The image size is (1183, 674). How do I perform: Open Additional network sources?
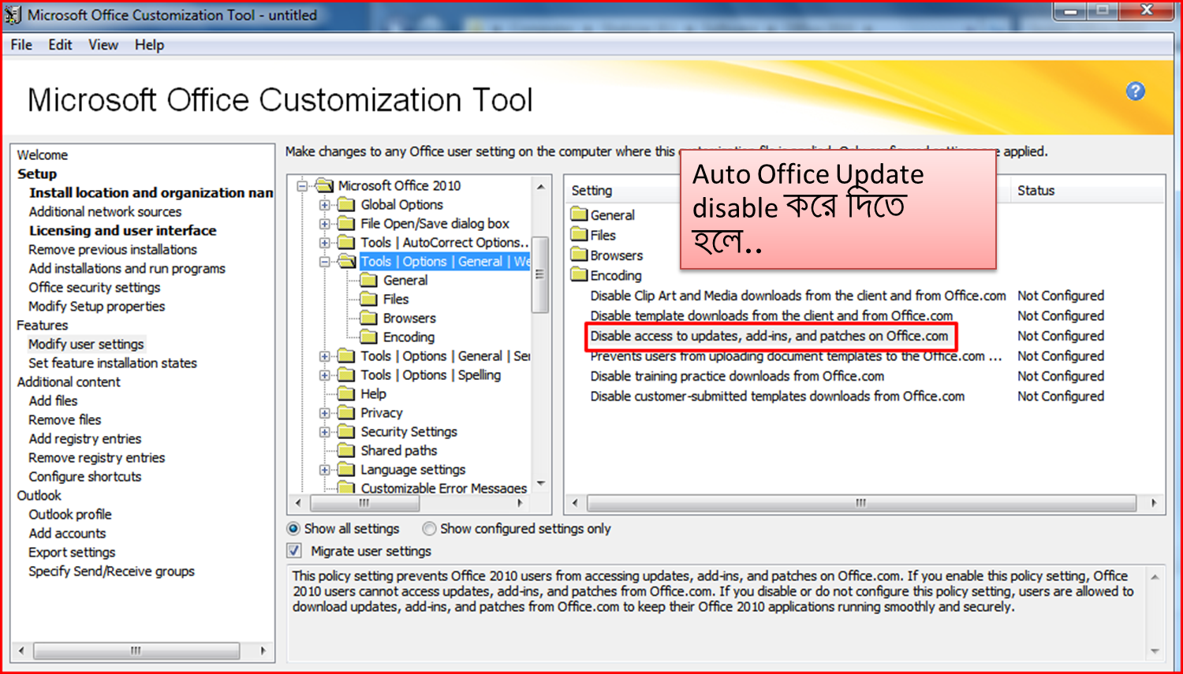point(105,212)
